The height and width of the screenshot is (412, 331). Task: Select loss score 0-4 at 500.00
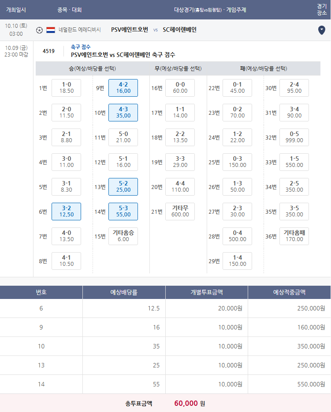(238, 236)
